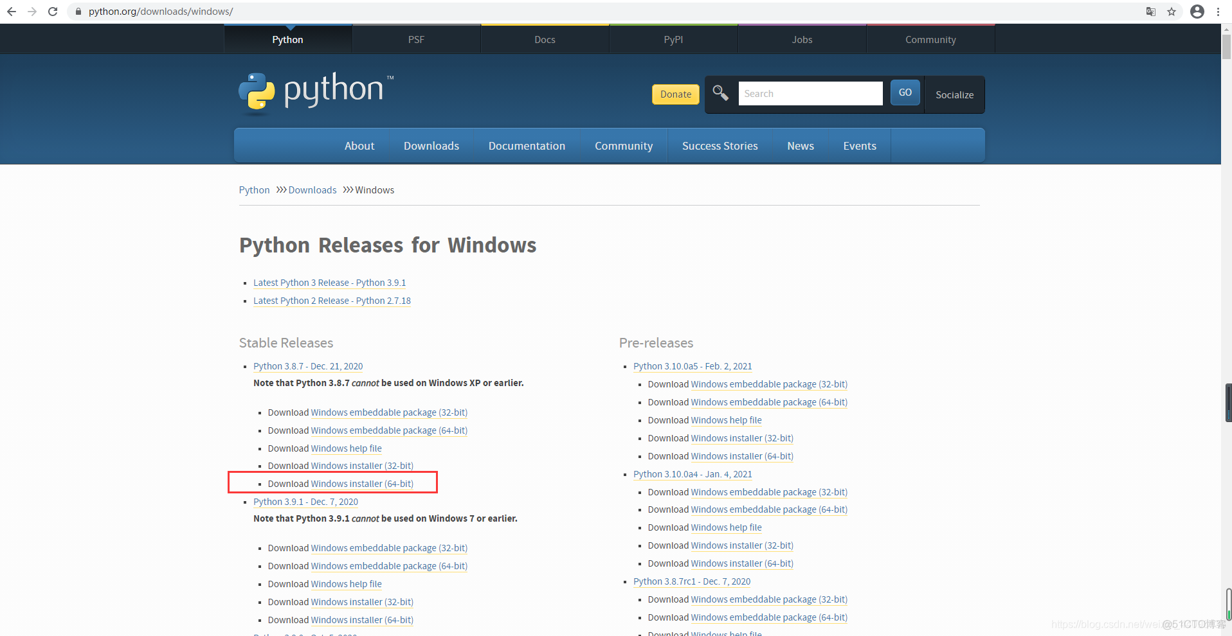Download 3.9.1 embeddable package 32-bit
1232x636 pixels.
(389, 548)
